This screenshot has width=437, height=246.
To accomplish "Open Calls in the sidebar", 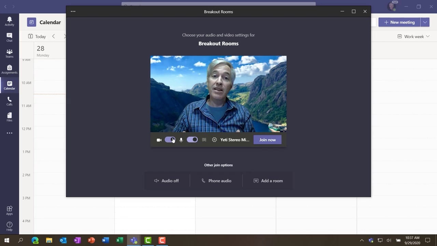I will point(9,101).
